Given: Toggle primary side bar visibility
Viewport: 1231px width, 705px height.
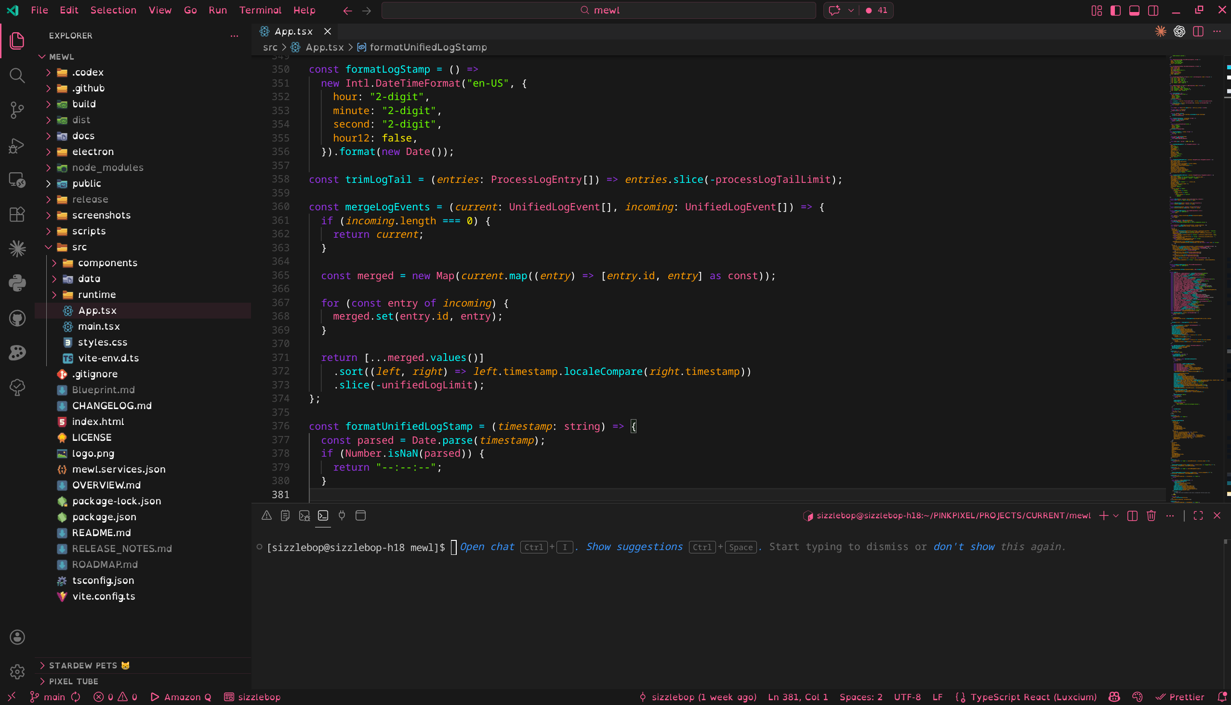Looking at the screenshot, I should pyautogui.click(x=1115, y=10).
